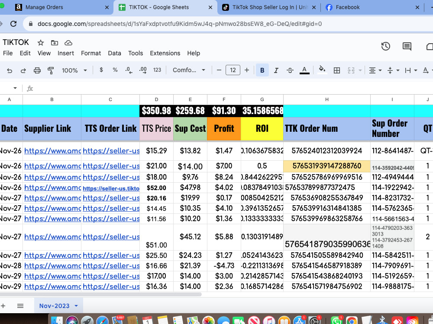Open supplier link in $15.29 row
Screen dimensions: 433x324
click(x=52, y=151)
